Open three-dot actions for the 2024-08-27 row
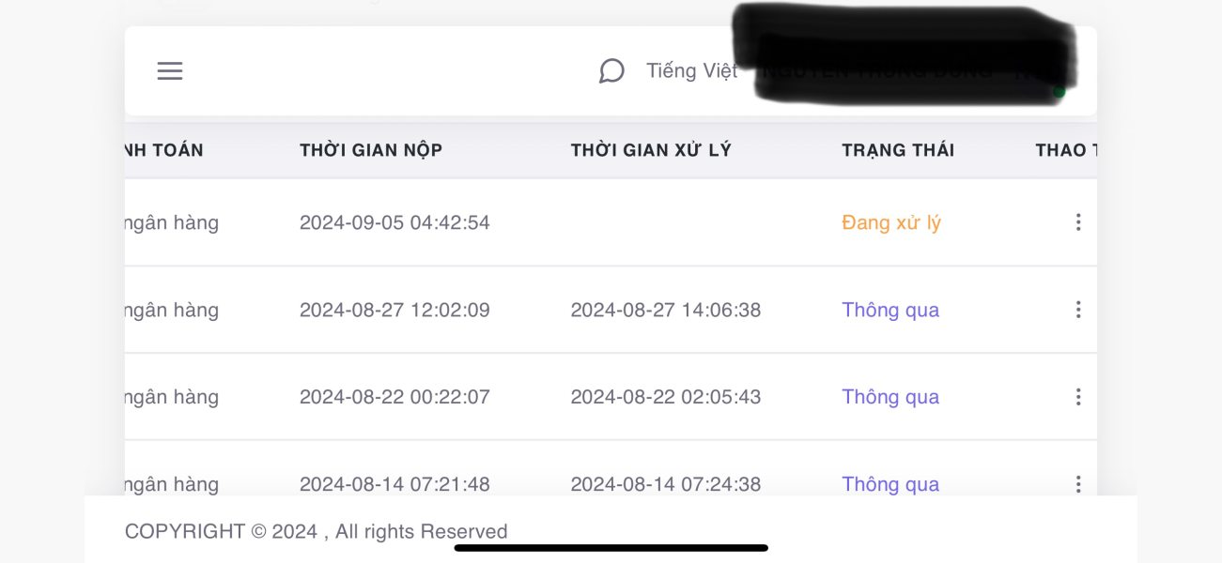1222x563 pixels. click(1077, 310)
